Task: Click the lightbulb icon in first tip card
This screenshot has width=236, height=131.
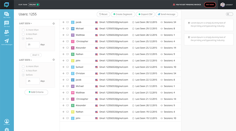Action: click(189, 23)
